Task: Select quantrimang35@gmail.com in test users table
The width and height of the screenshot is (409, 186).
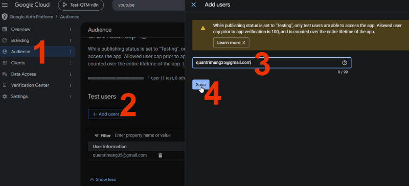Action: [x=120, y=155]
